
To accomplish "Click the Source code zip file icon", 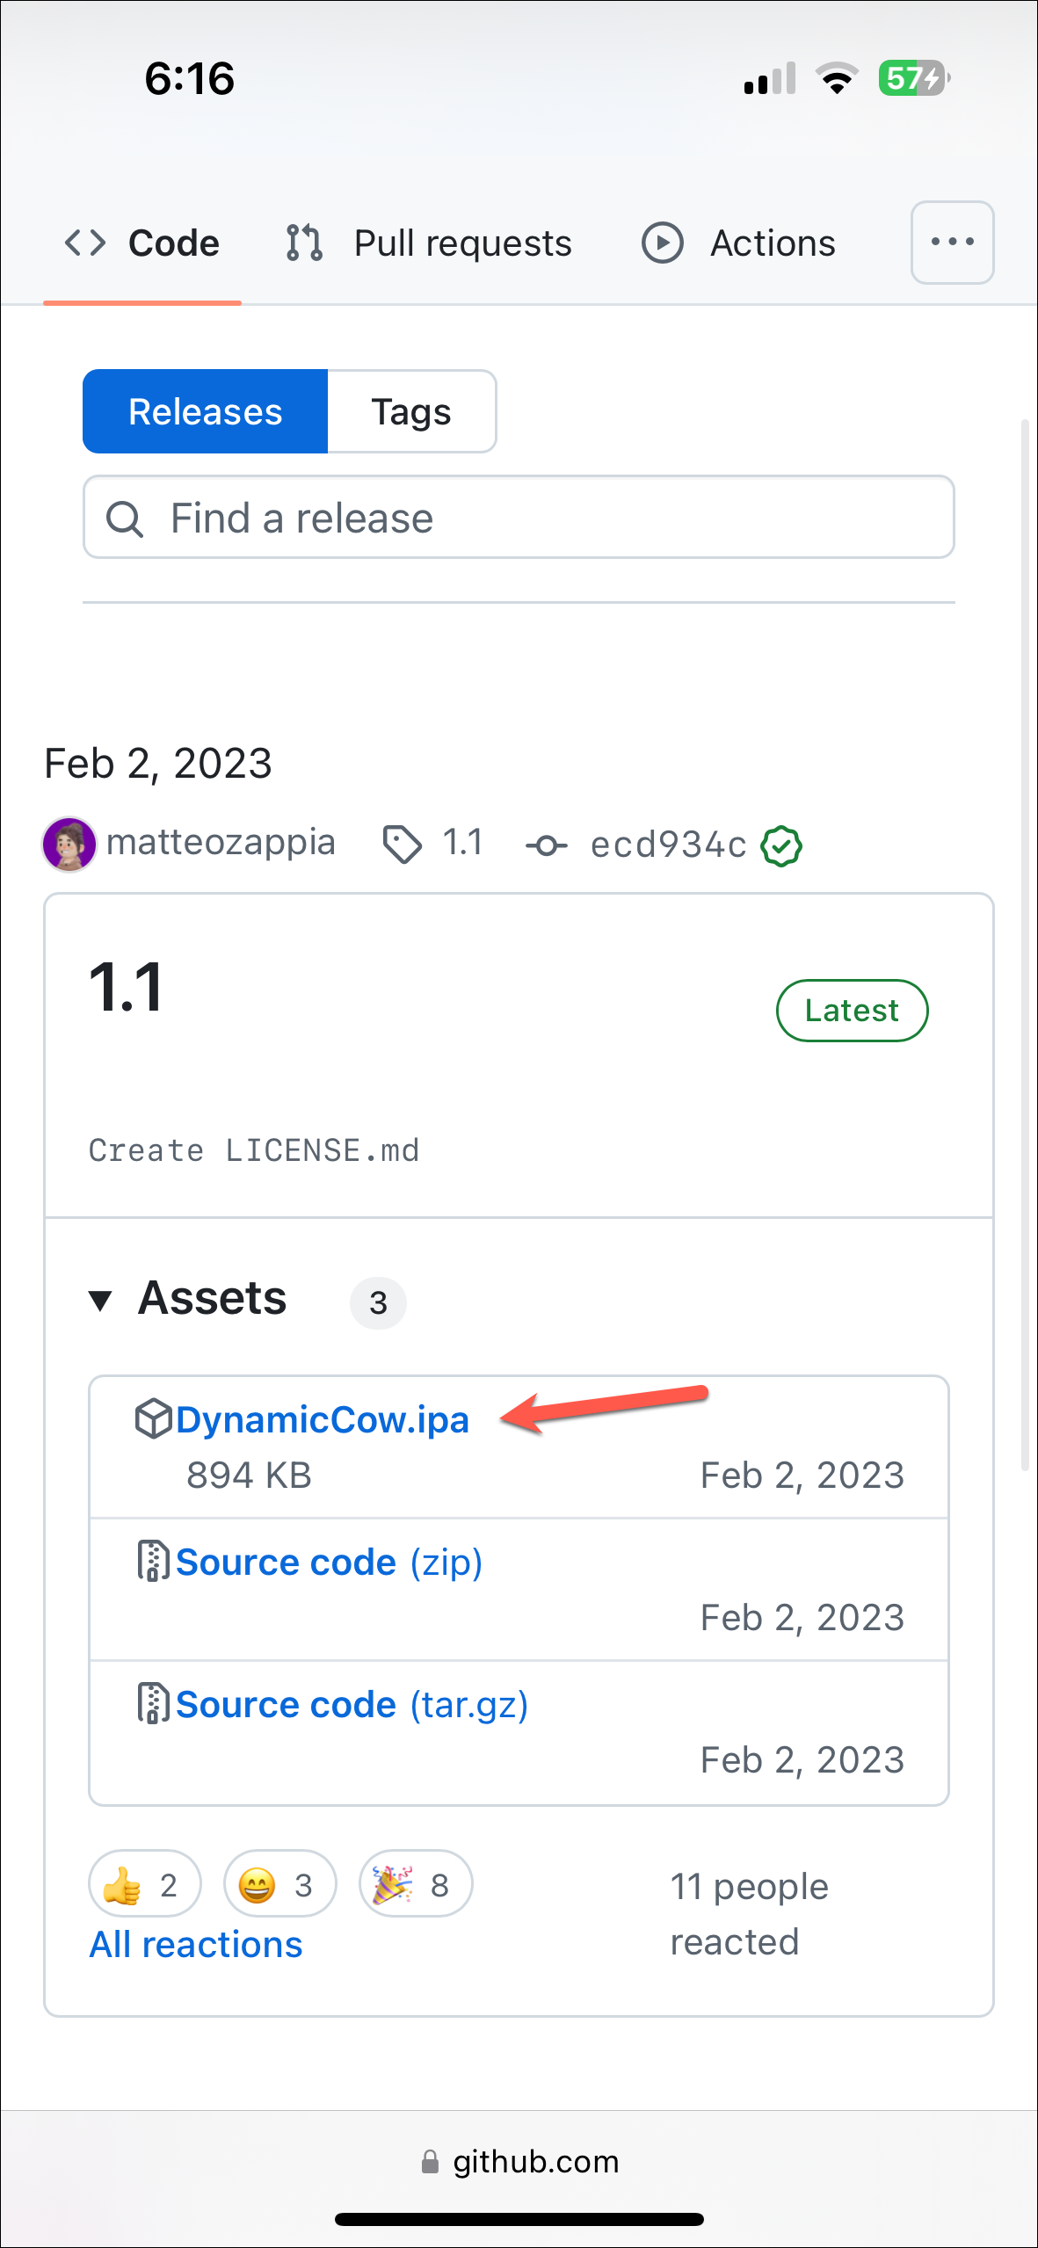I will [x=153, y=1562].
